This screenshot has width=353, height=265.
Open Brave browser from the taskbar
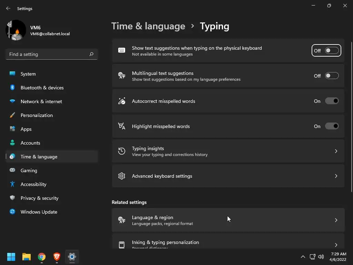click(x=57, y=257)
